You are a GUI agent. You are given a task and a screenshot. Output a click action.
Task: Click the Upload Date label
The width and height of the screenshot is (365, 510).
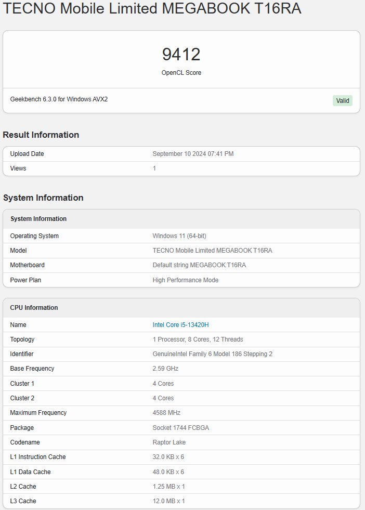click(x=27, y=153)
